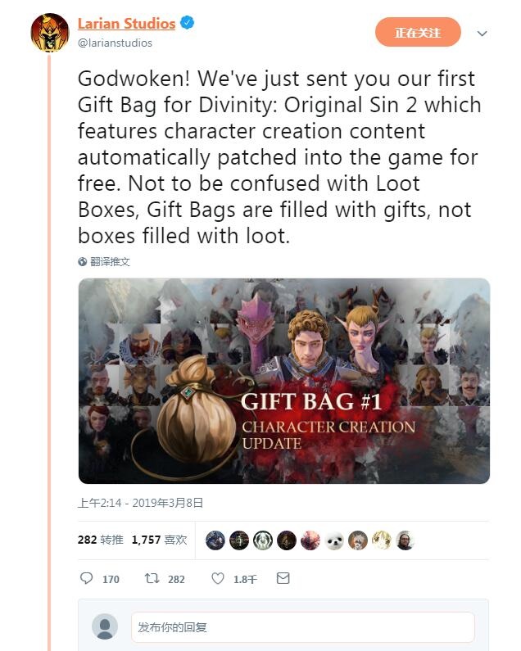Screen dimensions: 521x651
Task: Toggle the orange following button
Action: point(418,32)
